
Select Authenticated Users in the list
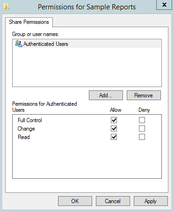[x=87, y=44]
